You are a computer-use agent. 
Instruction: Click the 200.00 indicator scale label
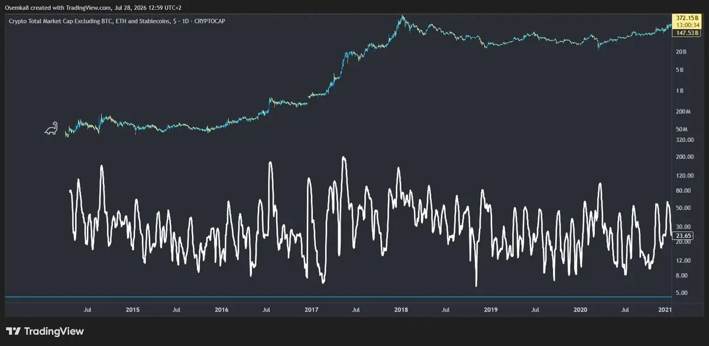point(684,157)
